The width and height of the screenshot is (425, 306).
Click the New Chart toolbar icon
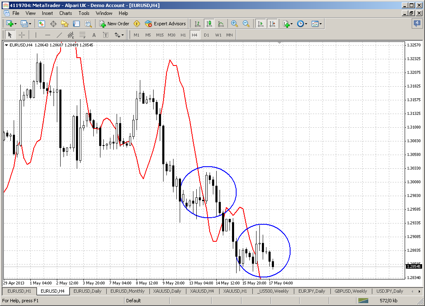pyautogui.click(x=10, y=24)
